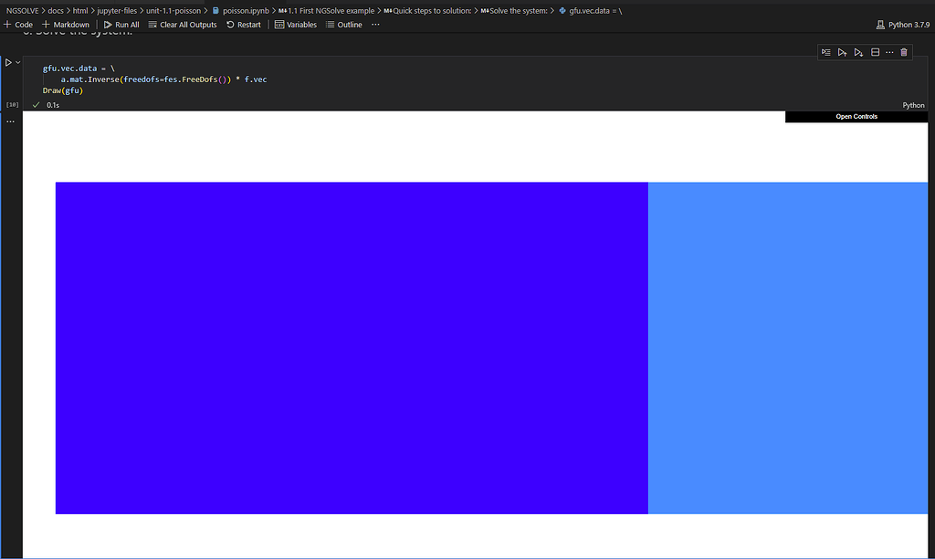
Task: Split the active cell
Action: click(x=874, y=52)
